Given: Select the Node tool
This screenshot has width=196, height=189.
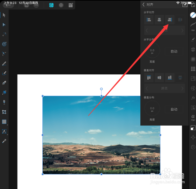Looking at the screenshot, I should 4,25.
